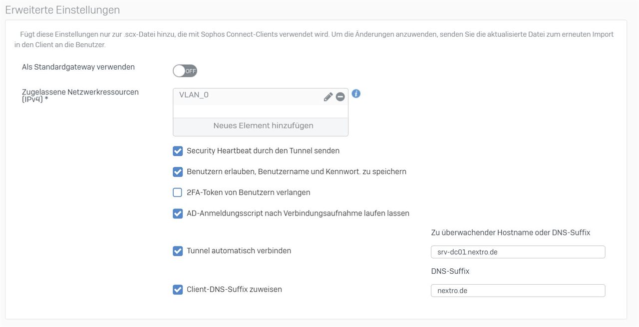Viewport: 639px width, 327px height.
Task: Click the DNS-Suffix label above nextro.de
Action: 450,271
